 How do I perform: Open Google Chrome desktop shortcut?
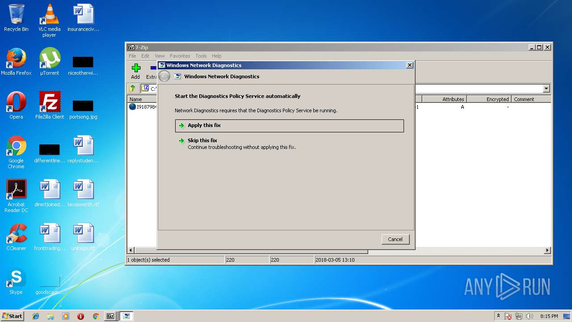16,152
